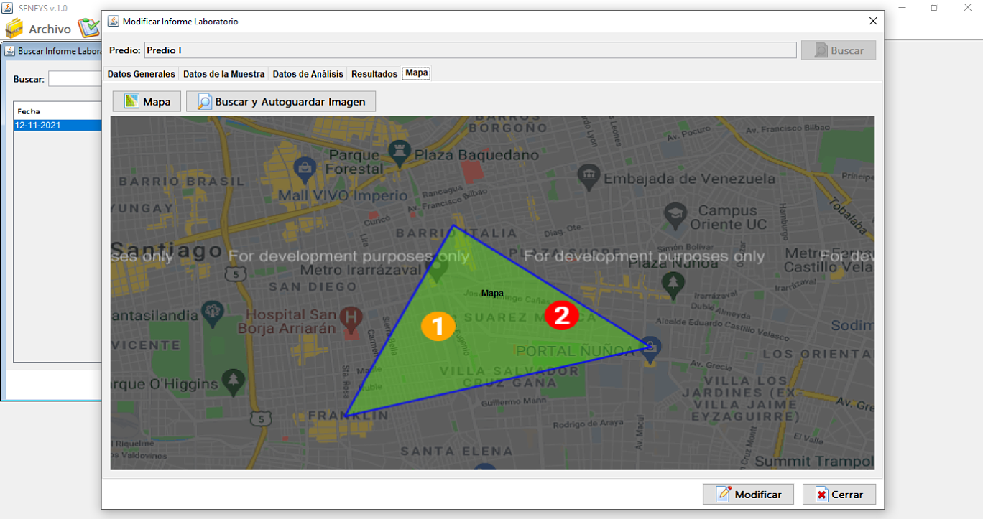Click the Cerrar button
Image resolution: width=983 pixels, height=519 pixels.
point(839,495)
